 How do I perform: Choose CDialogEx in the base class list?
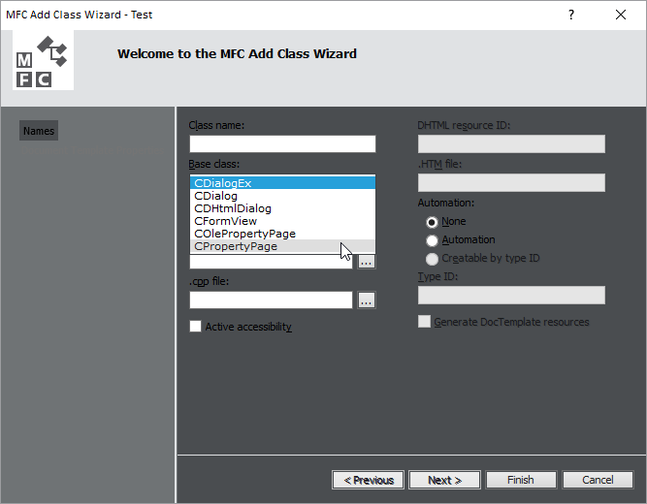pos(282,183)
